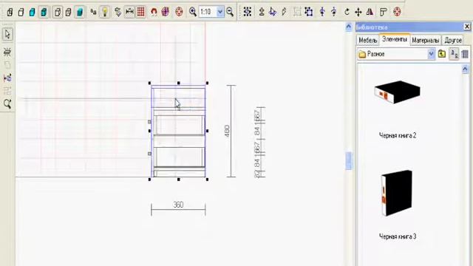473x266 pixels.
Task: Toggle the library alphabetical sort icon
Action: click(454, 54)
